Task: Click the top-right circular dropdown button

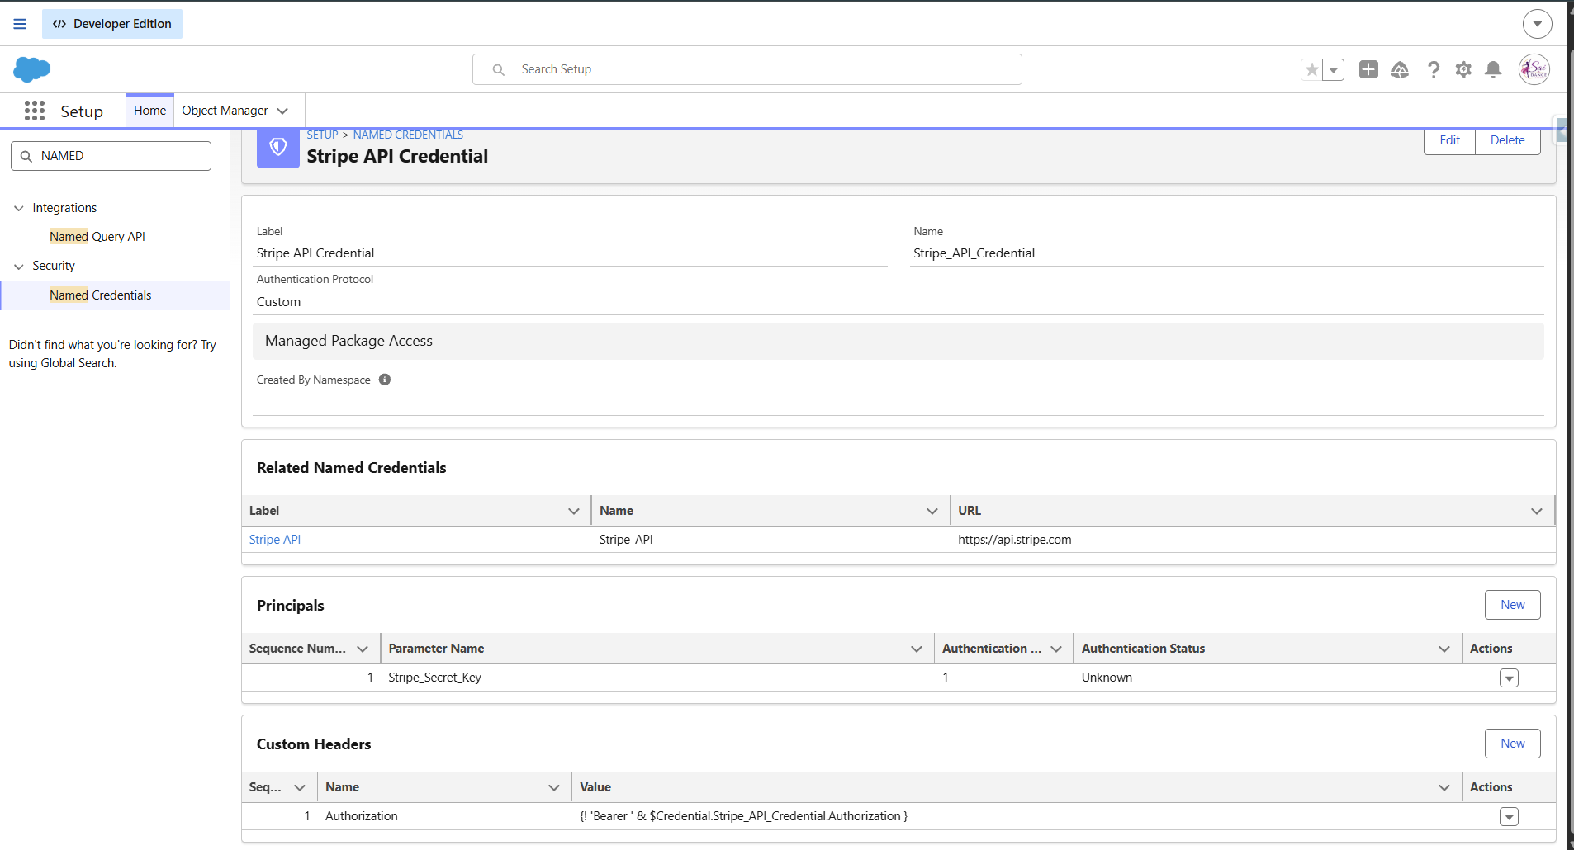Action: point(1538,24)
